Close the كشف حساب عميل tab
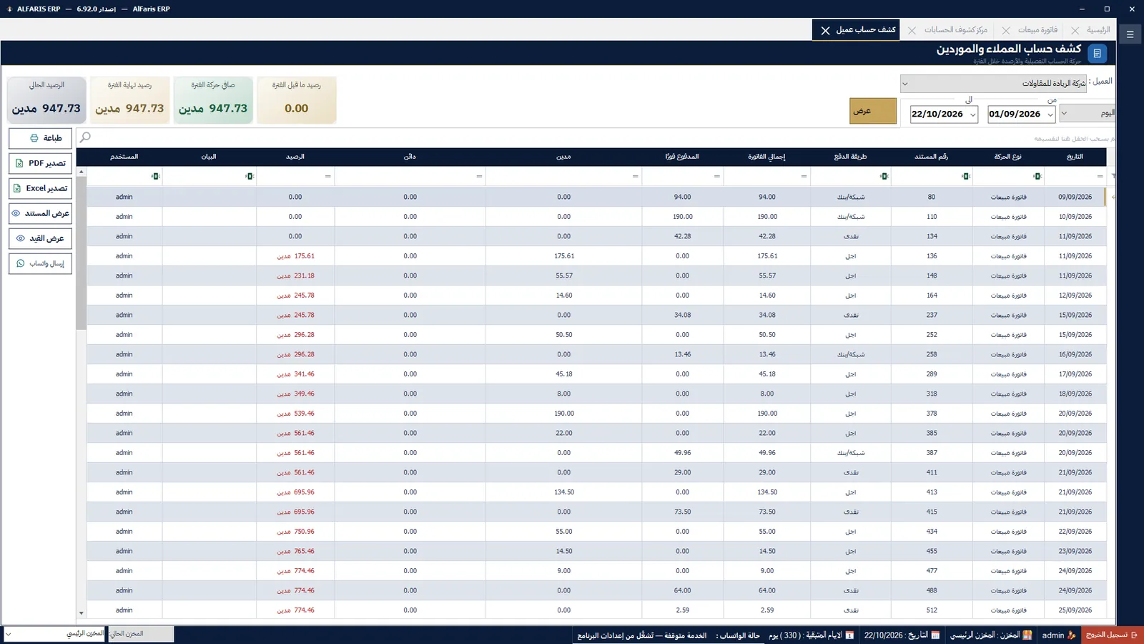1144x644 pixels. pyautogui.click(x=825, y=31)
